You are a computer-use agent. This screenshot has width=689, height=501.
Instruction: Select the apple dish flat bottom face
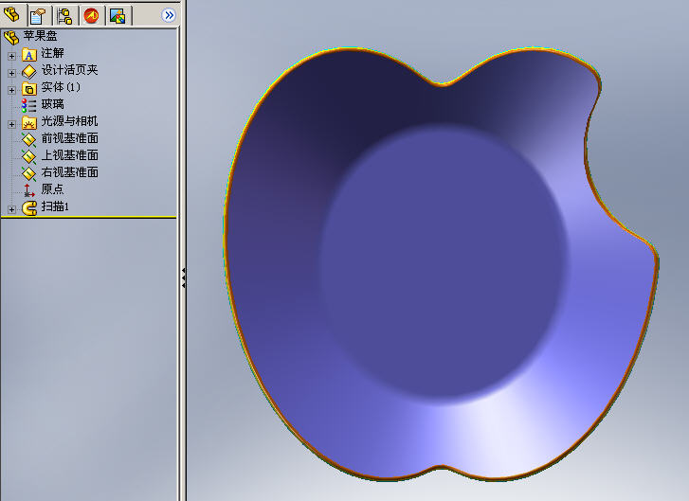pyautogui.click(x=442, y=263)
